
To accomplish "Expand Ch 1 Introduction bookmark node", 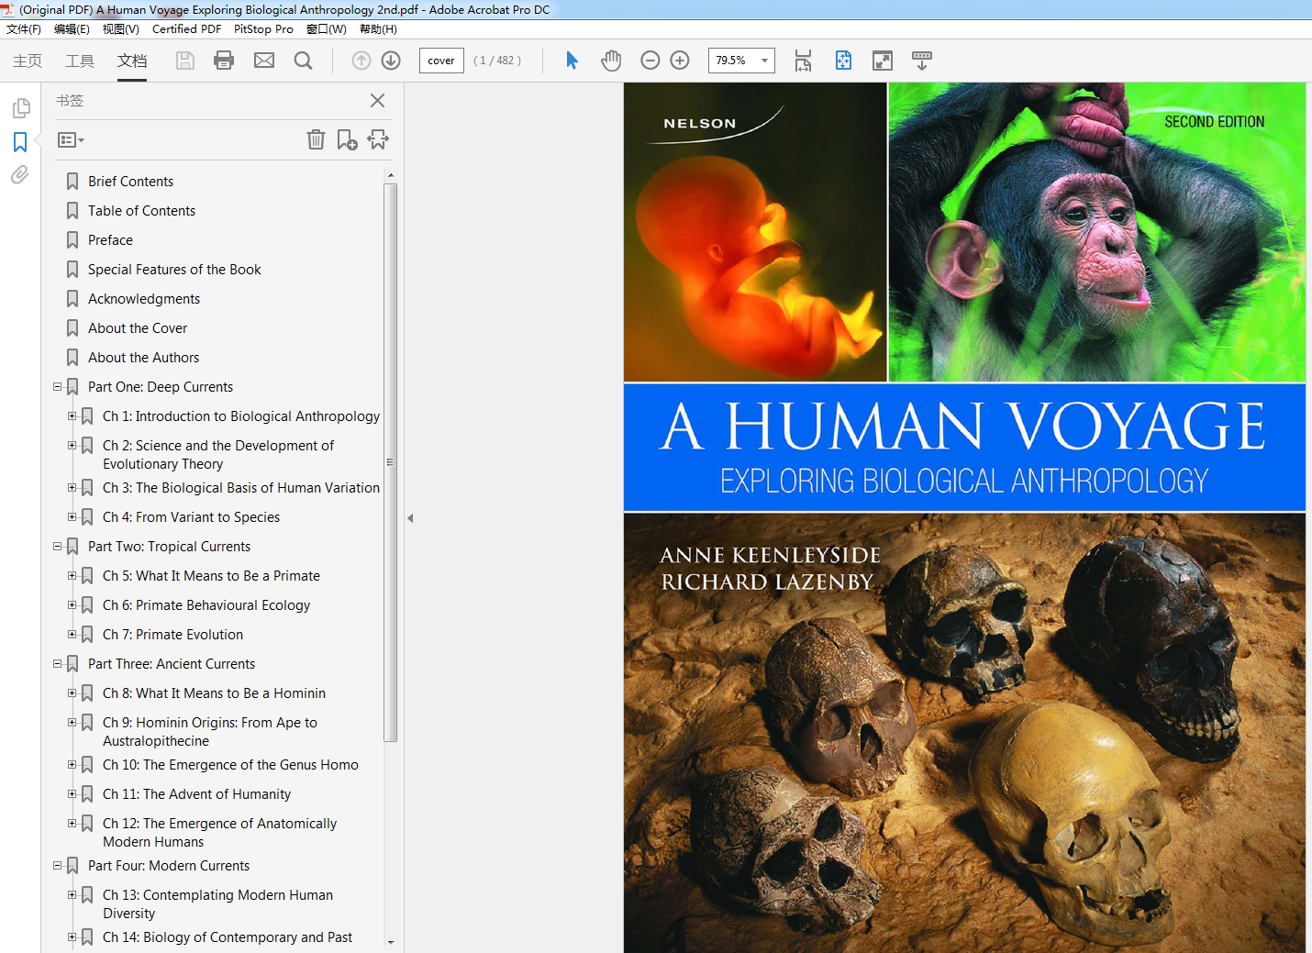I will (72, 416).
